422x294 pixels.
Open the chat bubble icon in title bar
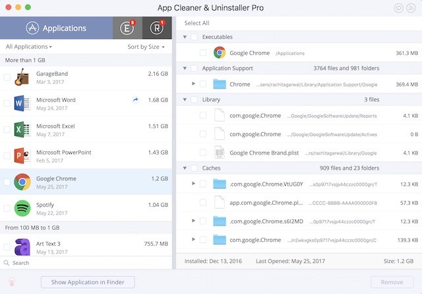(398, 9)
